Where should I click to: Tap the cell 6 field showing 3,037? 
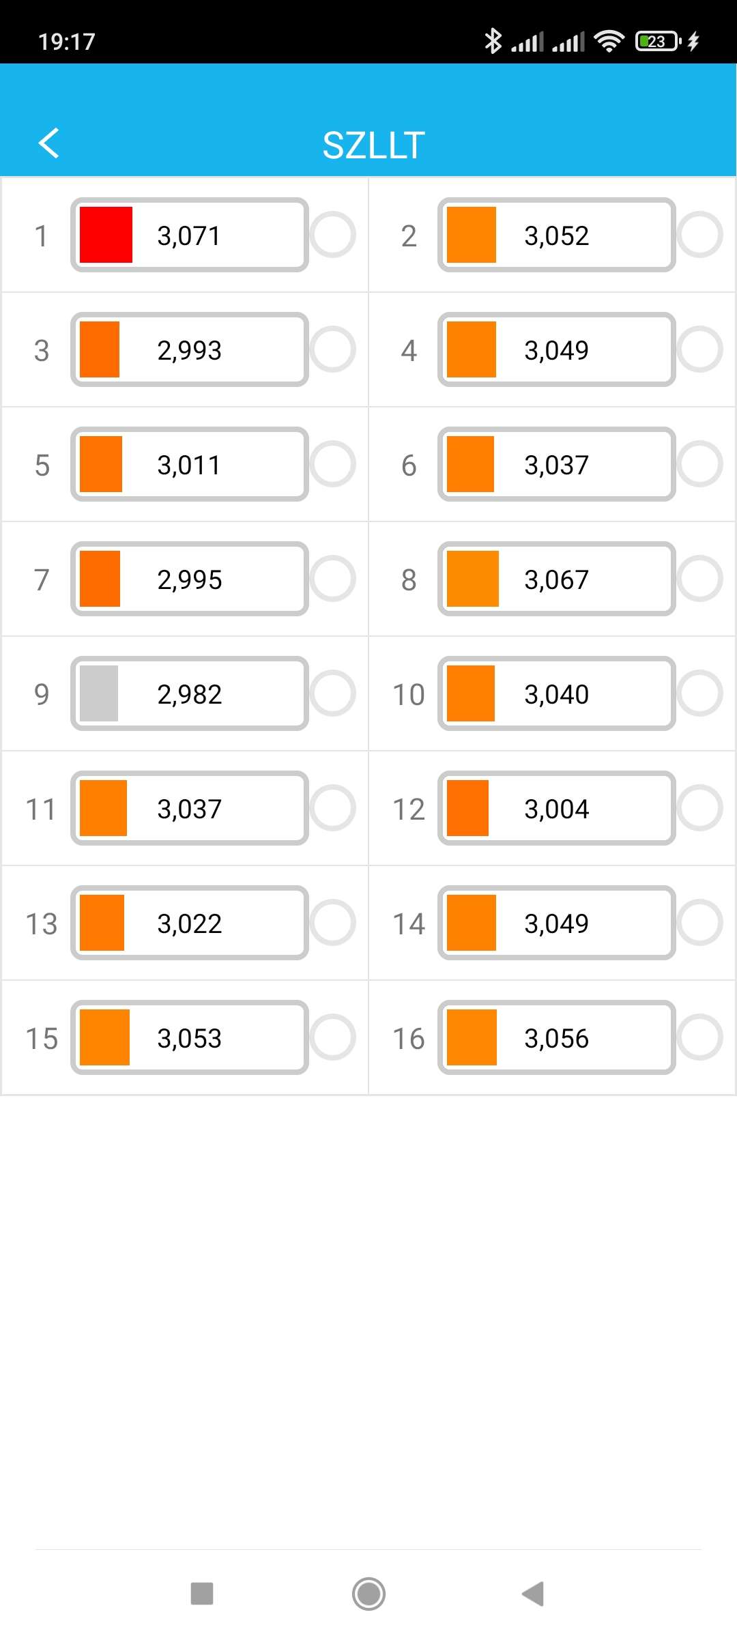click(x=557, y=465)
